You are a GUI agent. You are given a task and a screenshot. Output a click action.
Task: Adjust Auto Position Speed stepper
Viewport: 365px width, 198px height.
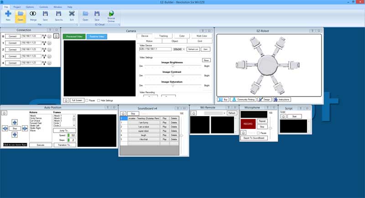pos(69,135)
